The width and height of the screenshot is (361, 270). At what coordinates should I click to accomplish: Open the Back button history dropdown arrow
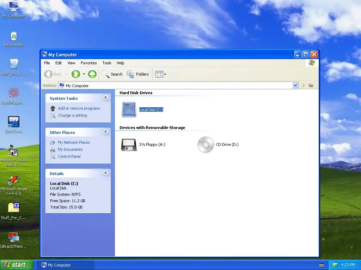click(x=66, y=74)
